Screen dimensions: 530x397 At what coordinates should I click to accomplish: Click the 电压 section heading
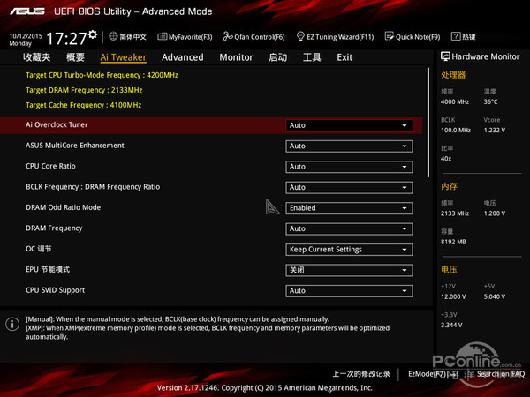pyautogui.click(x=449, y=269)
